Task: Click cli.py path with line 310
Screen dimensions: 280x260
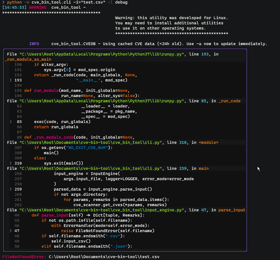Action: click(91, 142)
